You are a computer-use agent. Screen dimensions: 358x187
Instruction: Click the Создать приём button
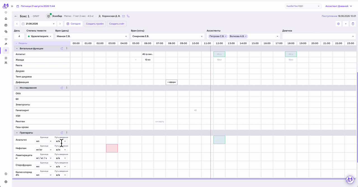pos(95,24)
